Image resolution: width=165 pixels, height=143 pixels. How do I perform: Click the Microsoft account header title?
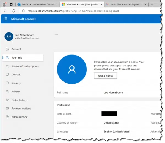23,19
